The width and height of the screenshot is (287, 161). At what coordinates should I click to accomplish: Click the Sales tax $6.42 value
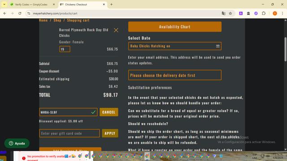pos(113,86)
